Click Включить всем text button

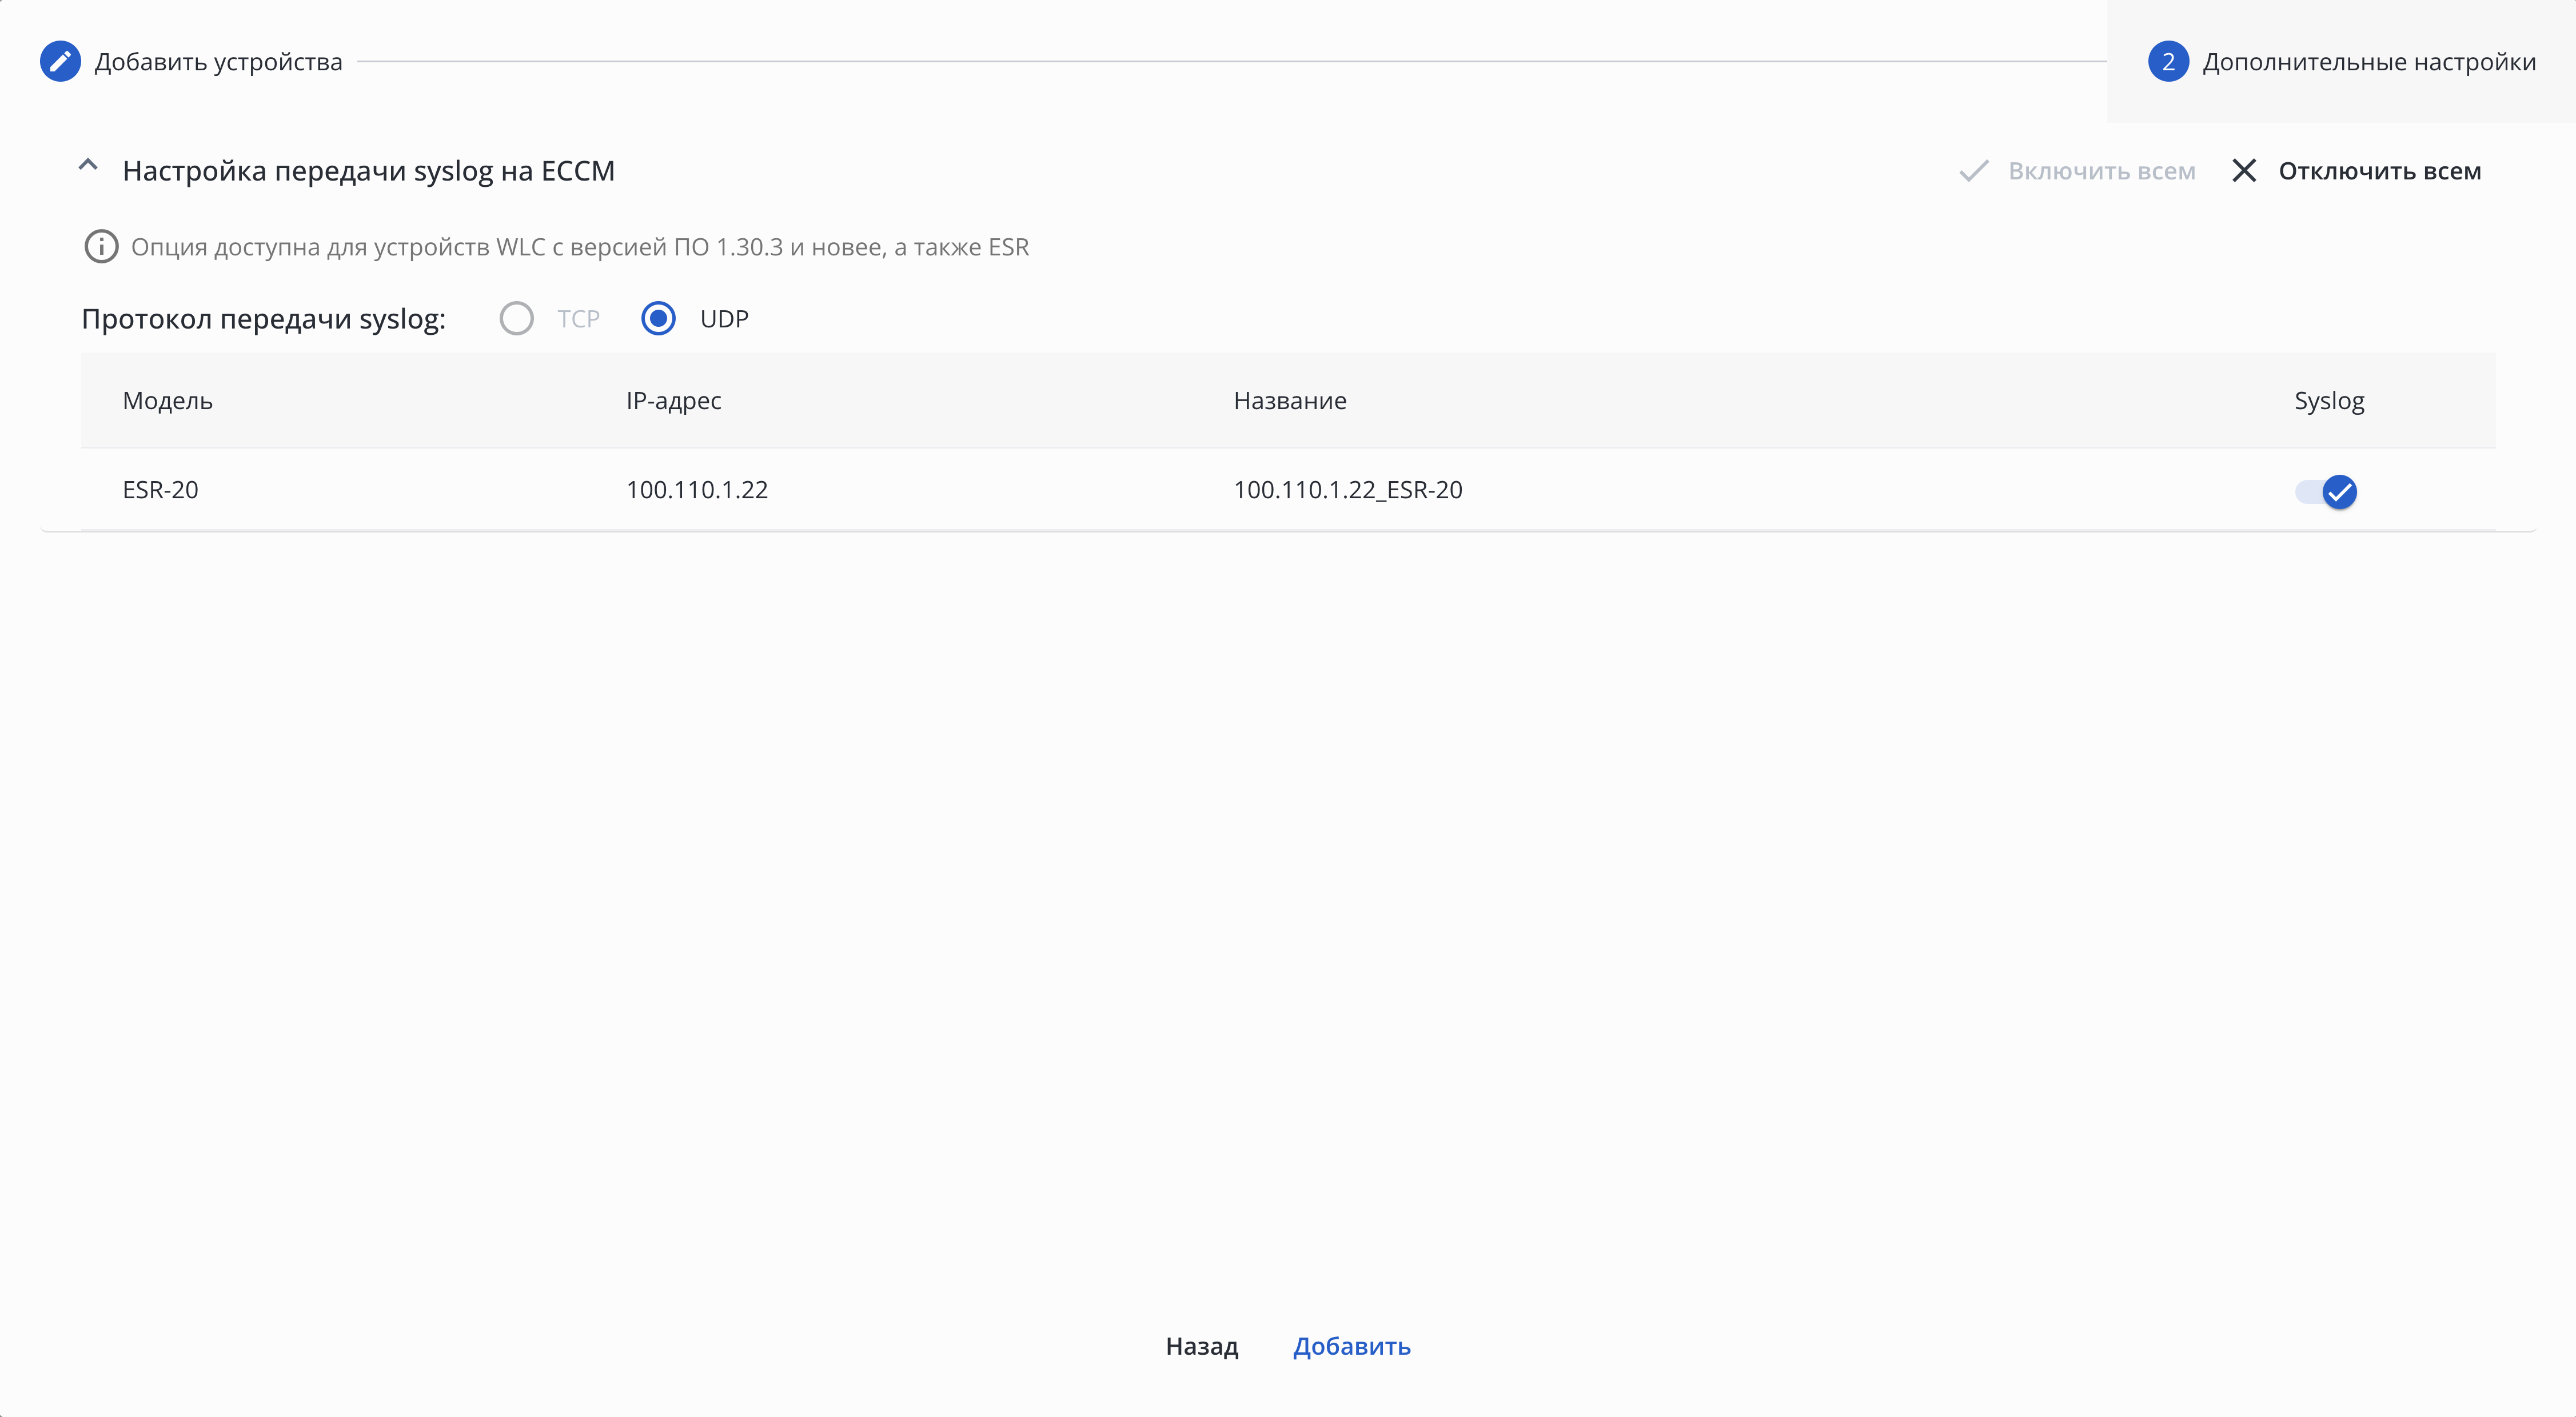(2101, 171)
